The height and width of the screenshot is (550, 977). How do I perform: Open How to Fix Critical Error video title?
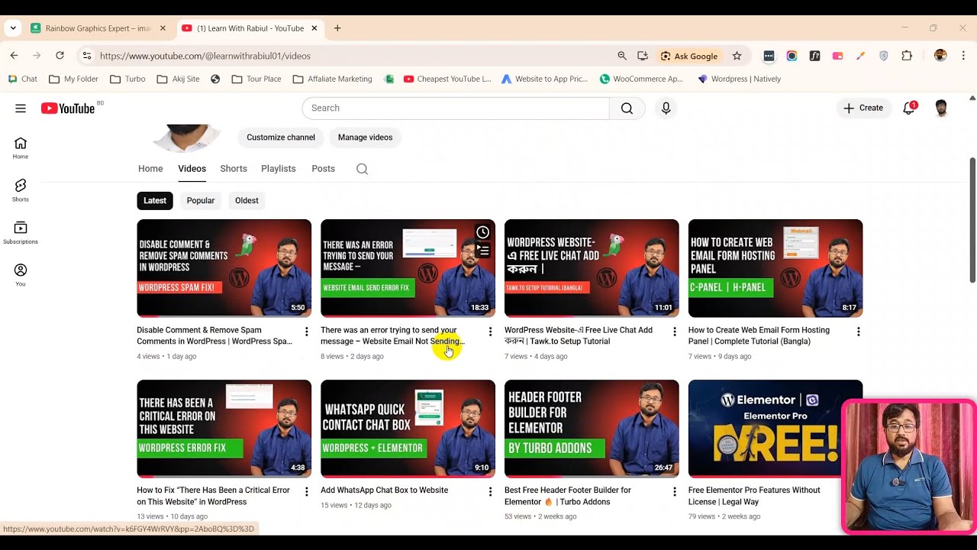(213, 496)
